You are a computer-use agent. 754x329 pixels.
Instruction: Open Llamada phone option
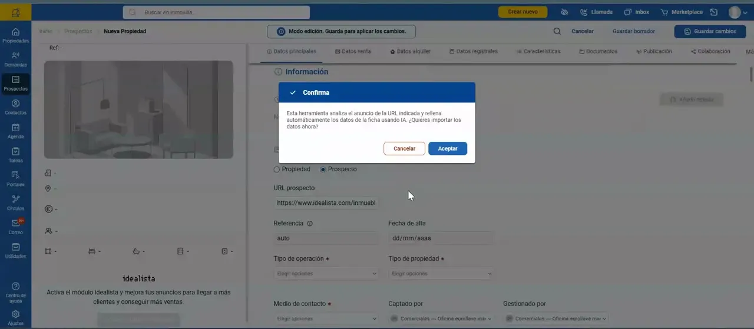click(x=596, y=12)
